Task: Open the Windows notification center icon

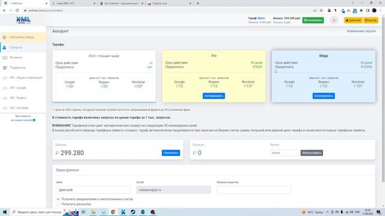Action: [x=379, y=212]
